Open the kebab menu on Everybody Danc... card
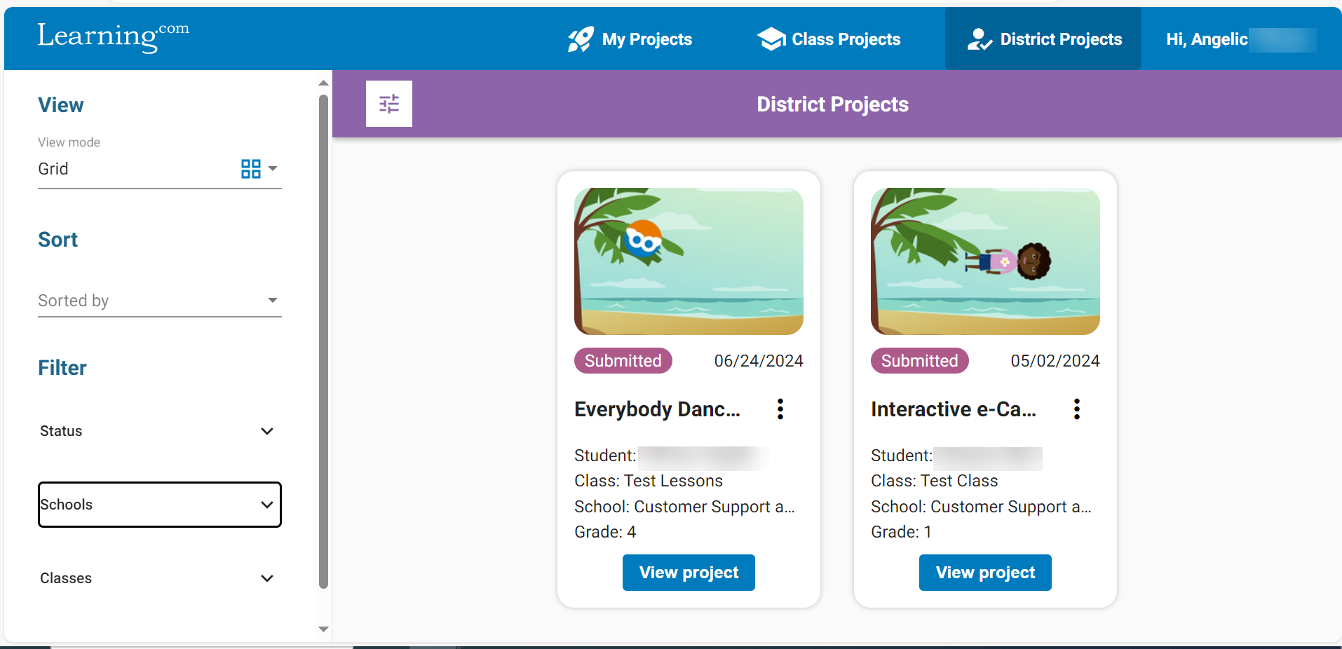Screen dimensions: 1342x649 (x=780, y=409)
